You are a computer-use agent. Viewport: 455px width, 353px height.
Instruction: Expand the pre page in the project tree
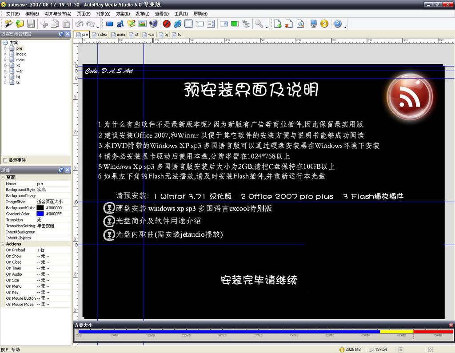(x=5, y=48)
